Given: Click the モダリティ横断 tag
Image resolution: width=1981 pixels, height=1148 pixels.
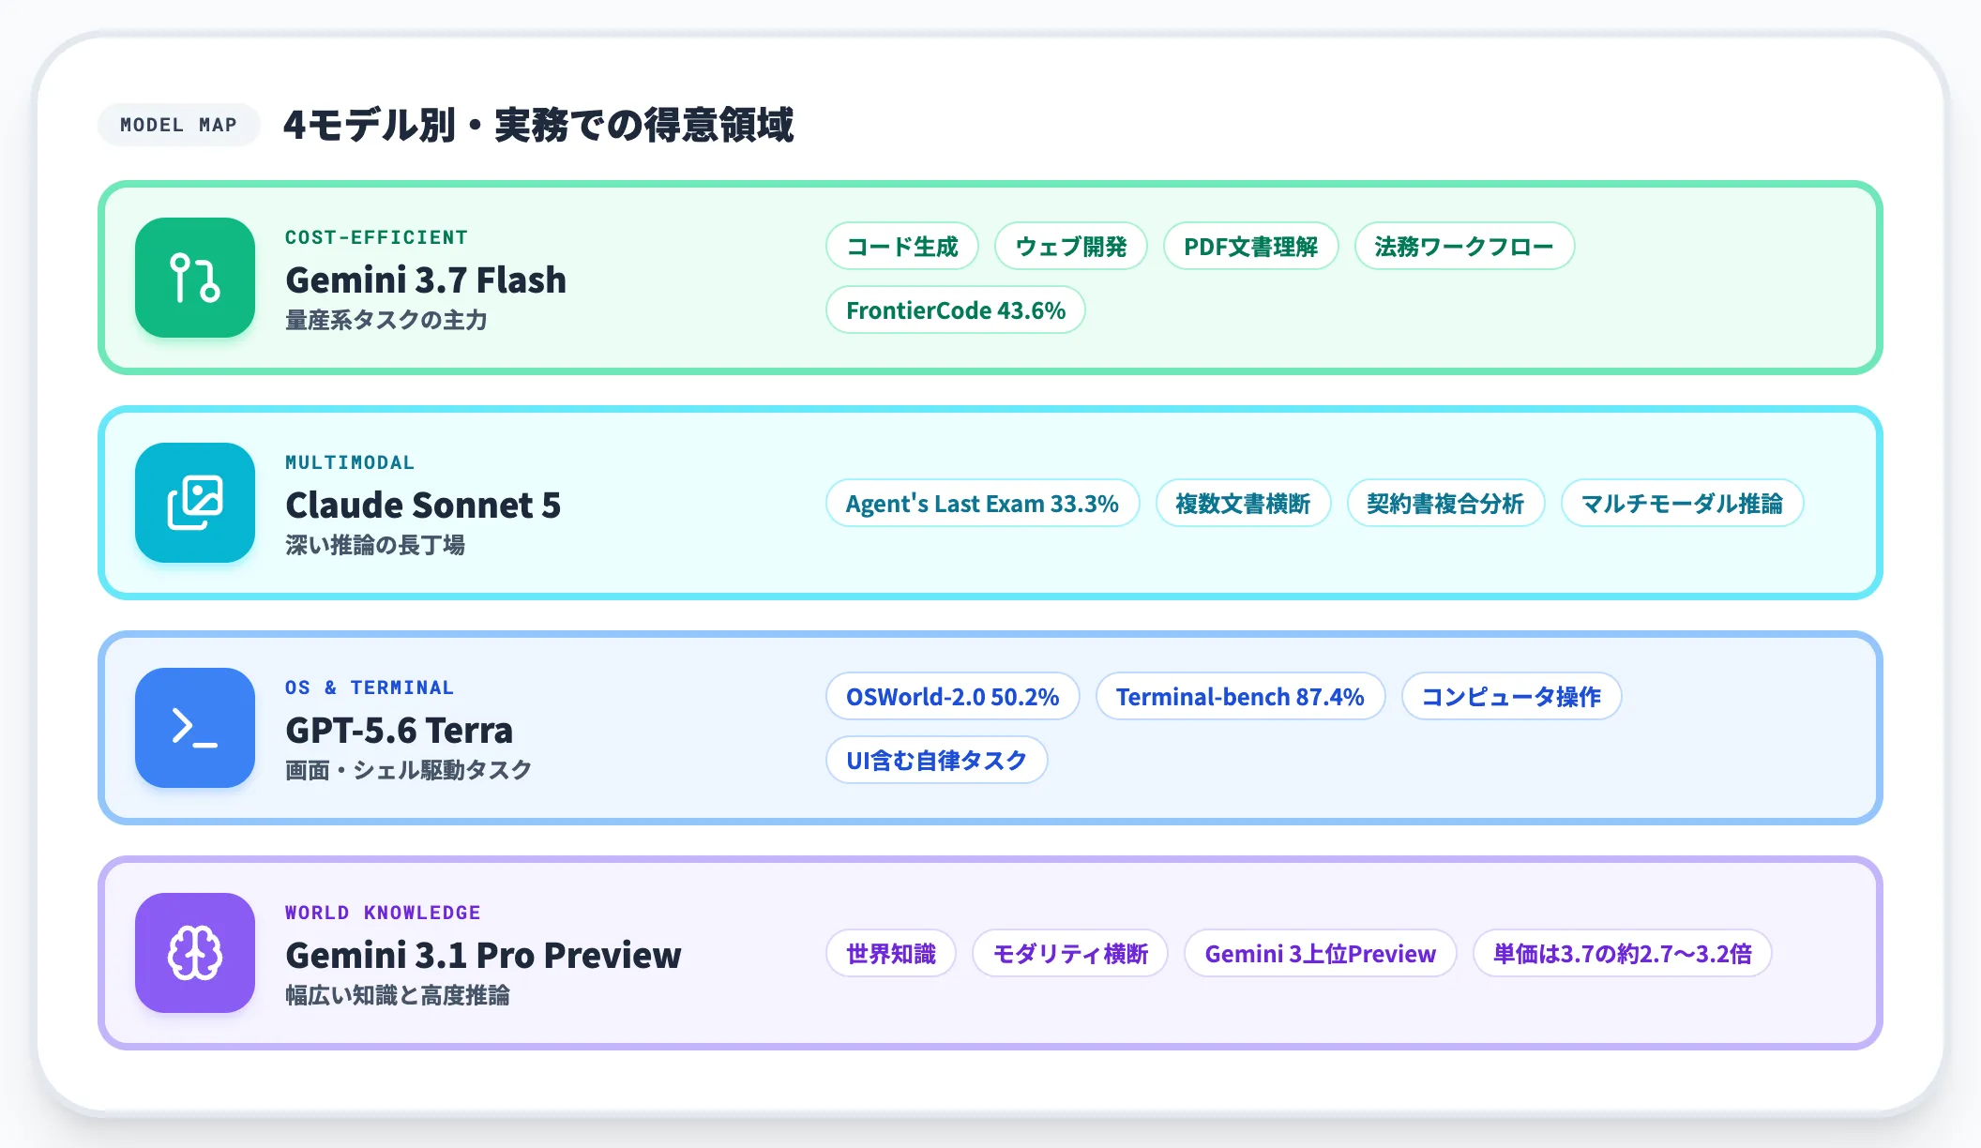Looking at the screenshot, I should click(1070, 953).
